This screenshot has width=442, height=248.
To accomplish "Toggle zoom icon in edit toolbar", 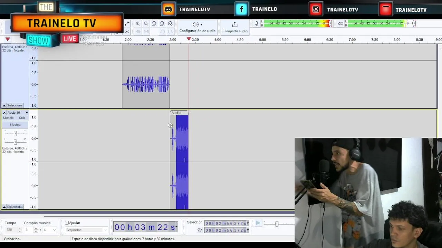I will (x=170, y=24).
